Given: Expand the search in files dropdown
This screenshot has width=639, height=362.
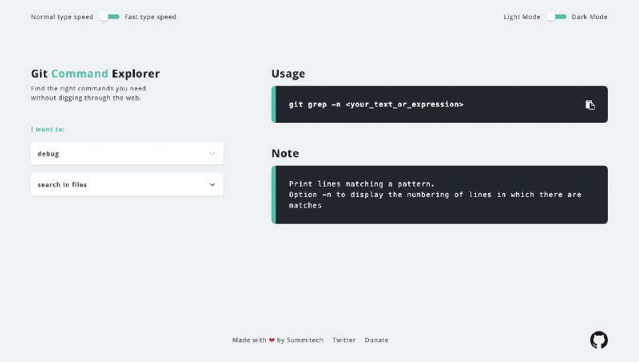Looking at the screenshot, I should tap(127, 185).
